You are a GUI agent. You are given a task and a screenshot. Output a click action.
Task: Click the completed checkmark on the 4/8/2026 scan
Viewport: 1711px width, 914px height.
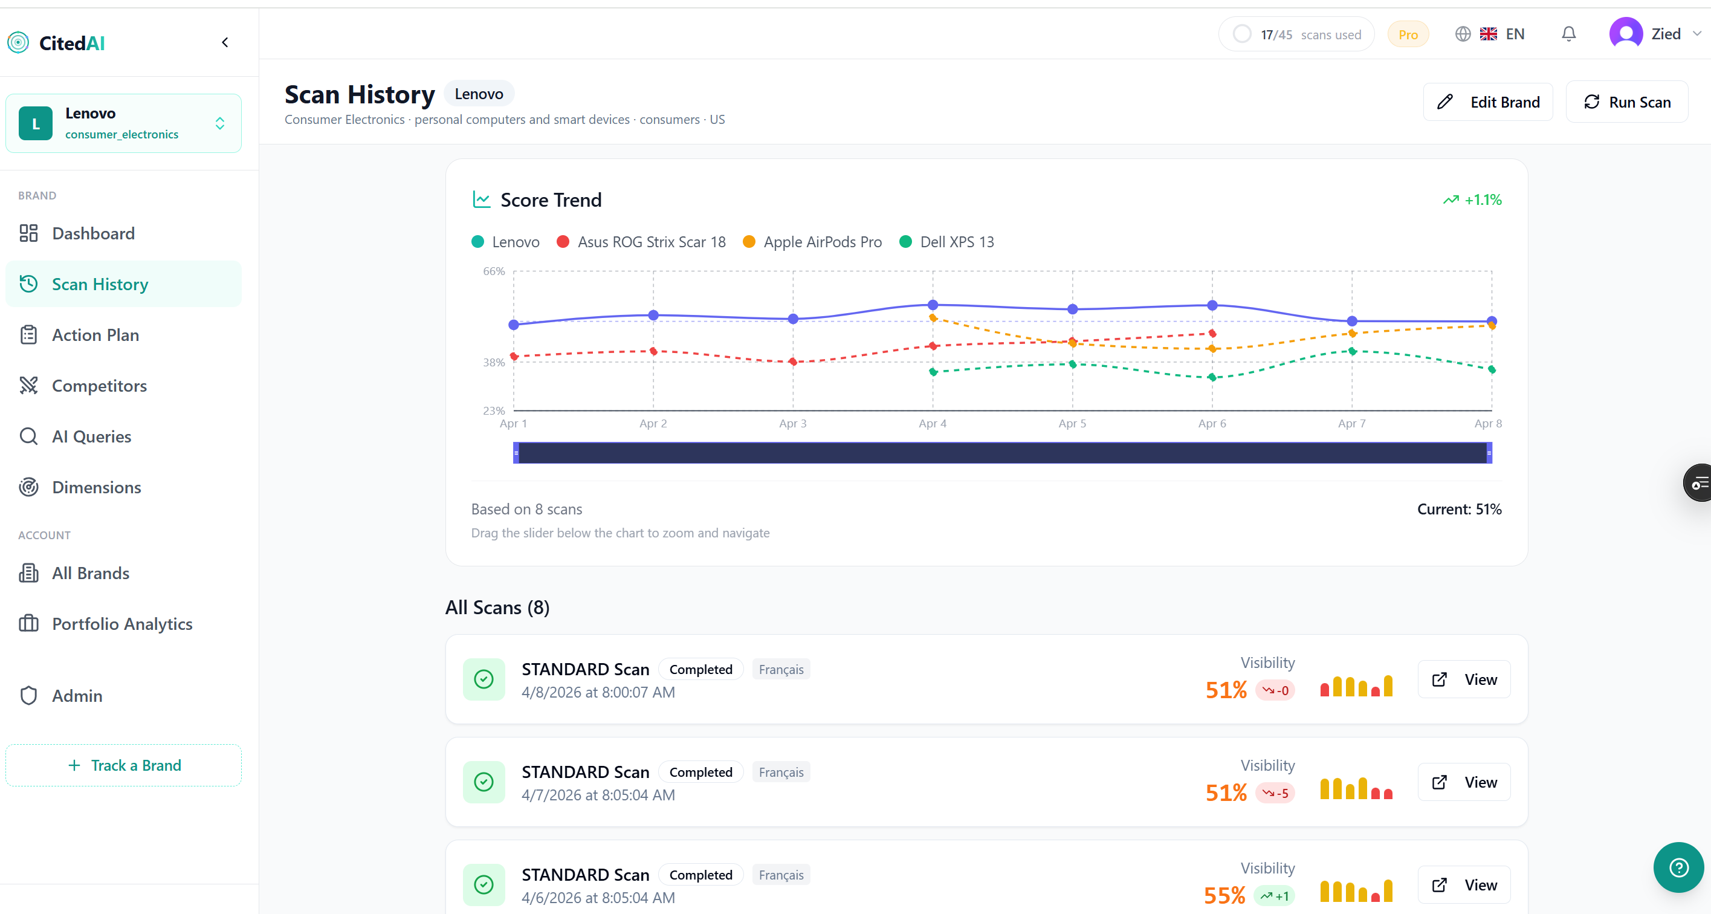[484, 679]
